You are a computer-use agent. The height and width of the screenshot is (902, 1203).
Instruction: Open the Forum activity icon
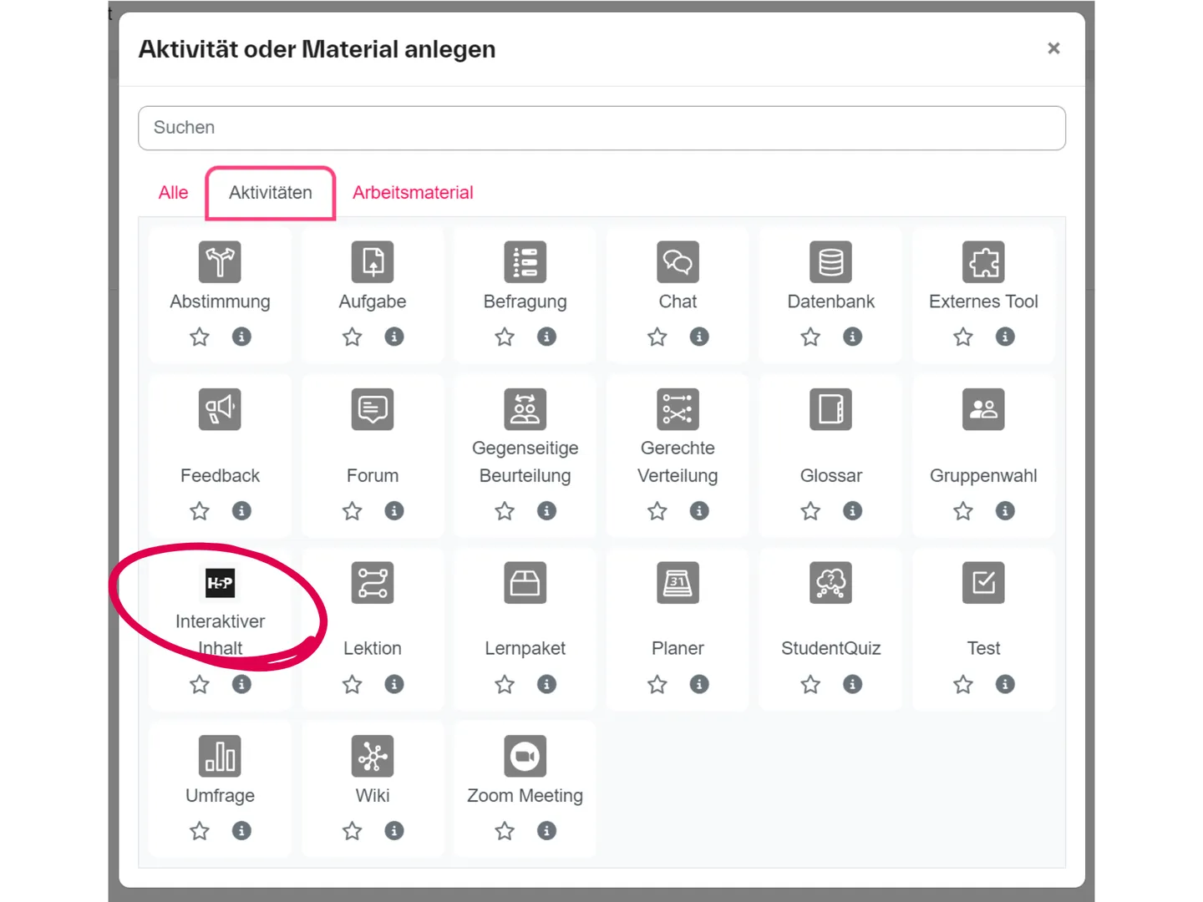(373, 409)
